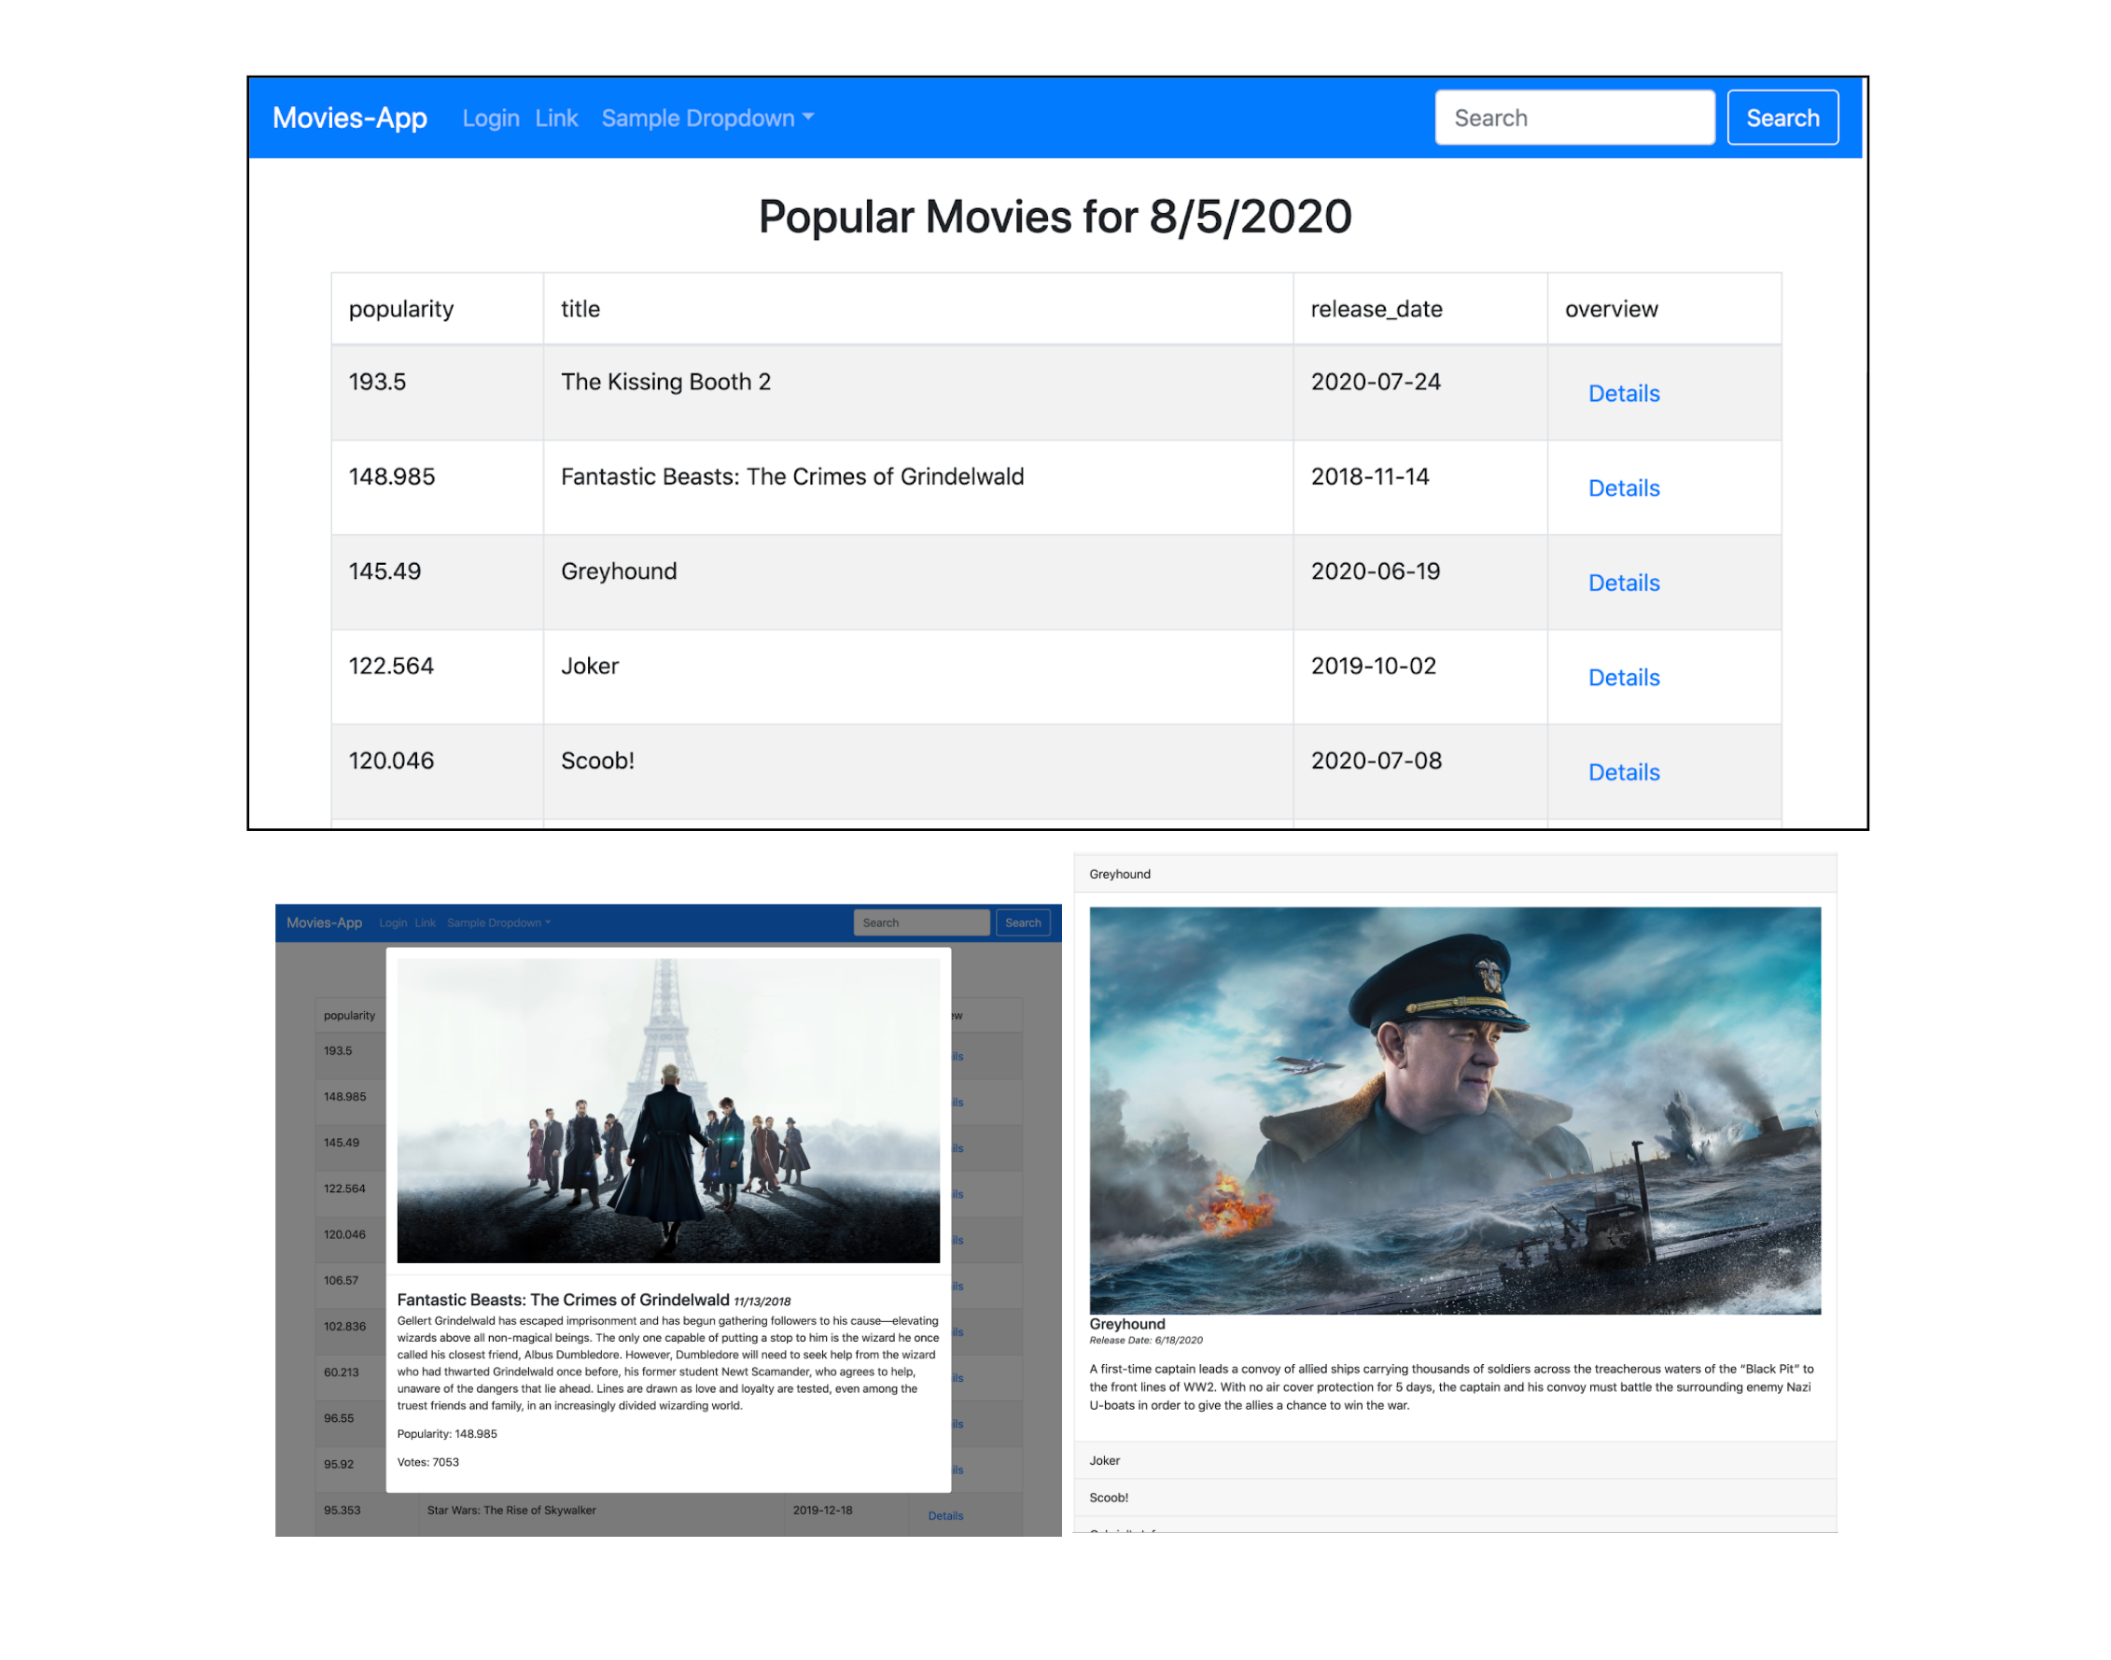The width and height of the screenshot is (2111, 1660).
Task: Click the Sample Dropdown in the lower screenshot navbar
Action: [x=497, y=922]
